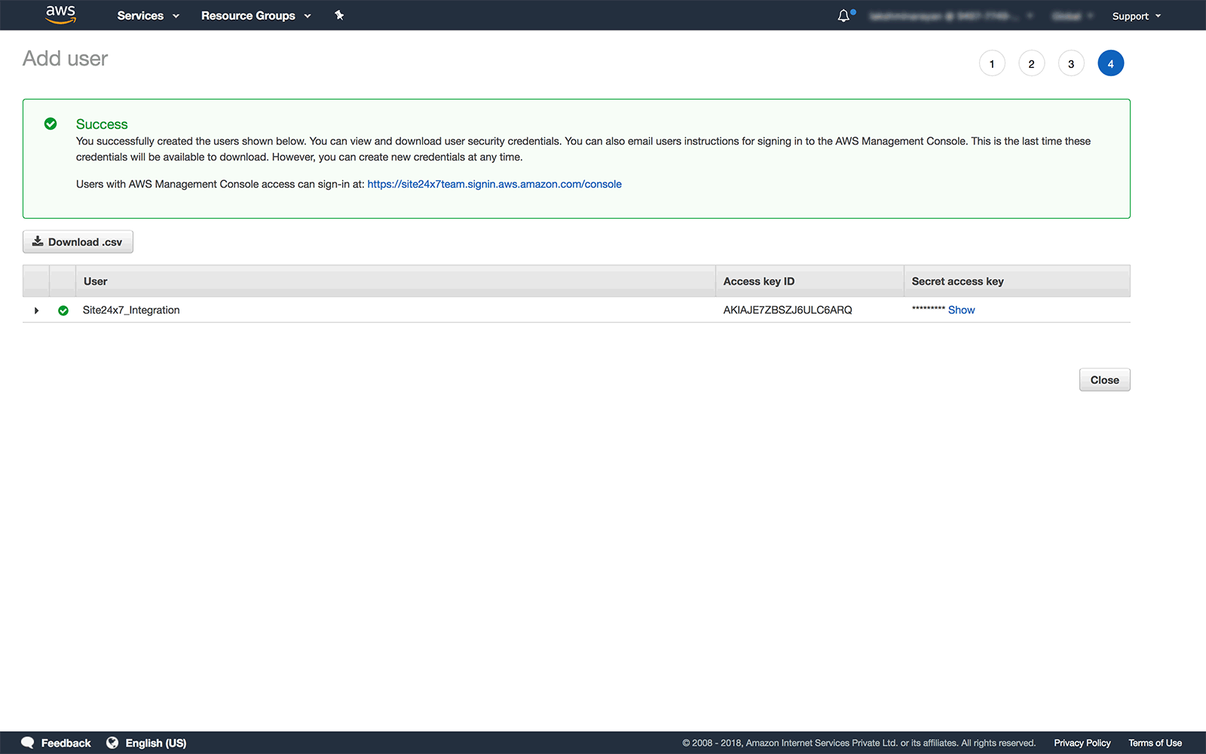Open the notifications bell icon
1206x754 pixels.
coord(843,16)
